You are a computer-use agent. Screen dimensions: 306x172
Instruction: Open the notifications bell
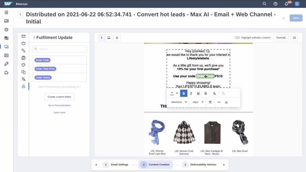tap(286, 4)
